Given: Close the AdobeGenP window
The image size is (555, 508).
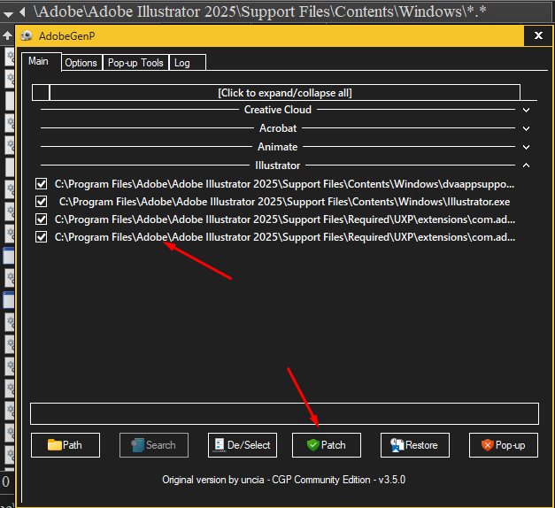Looking at the screenshot, I should [x=538, y=36].
